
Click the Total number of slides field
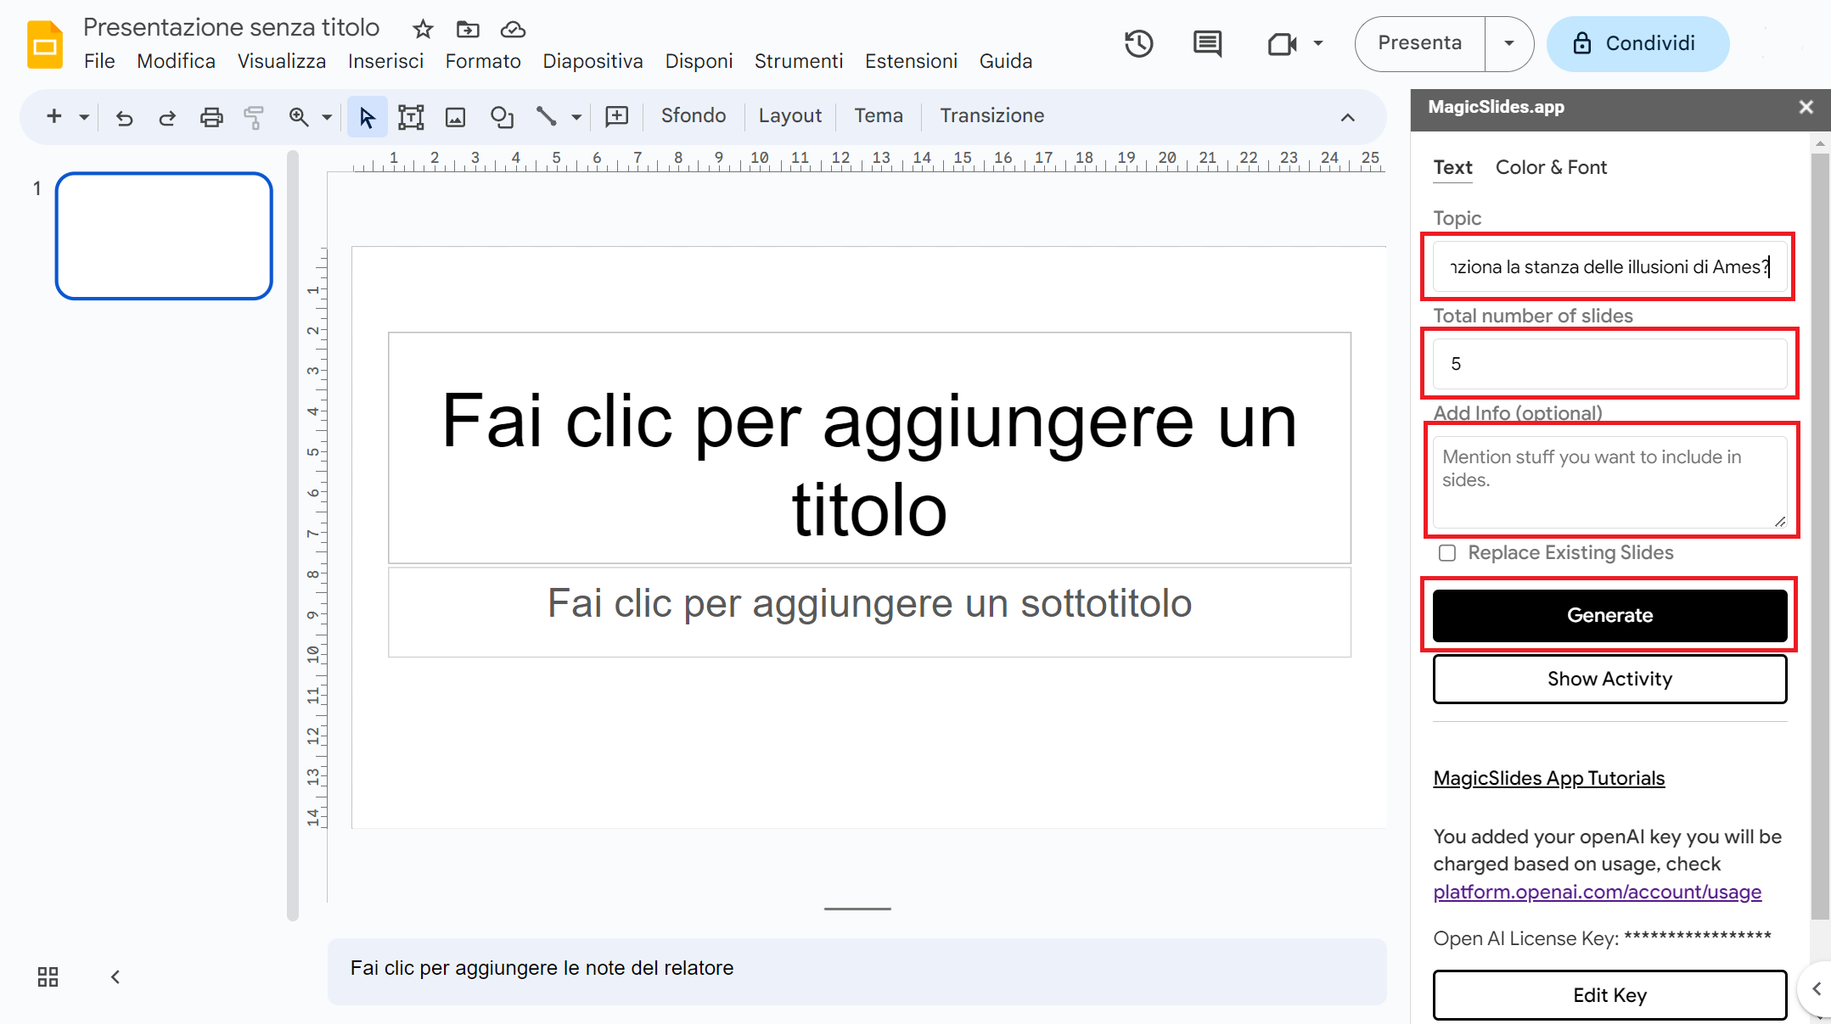click(x=1609, y=364)
